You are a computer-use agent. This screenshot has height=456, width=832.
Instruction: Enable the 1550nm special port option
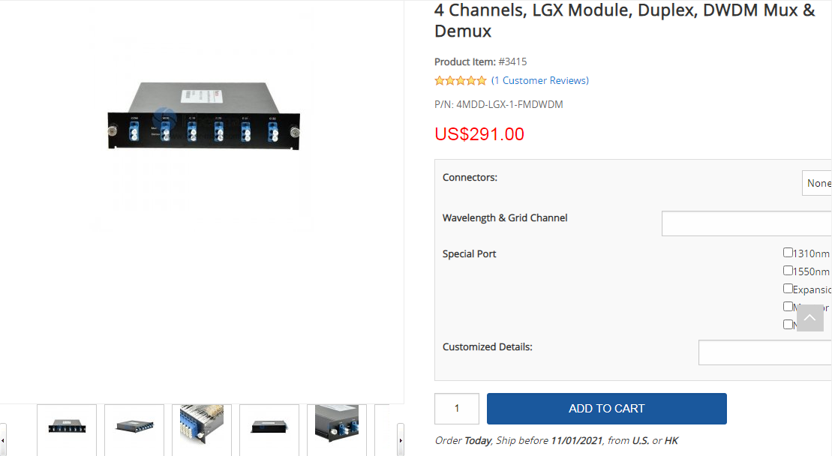pos(788,271)
